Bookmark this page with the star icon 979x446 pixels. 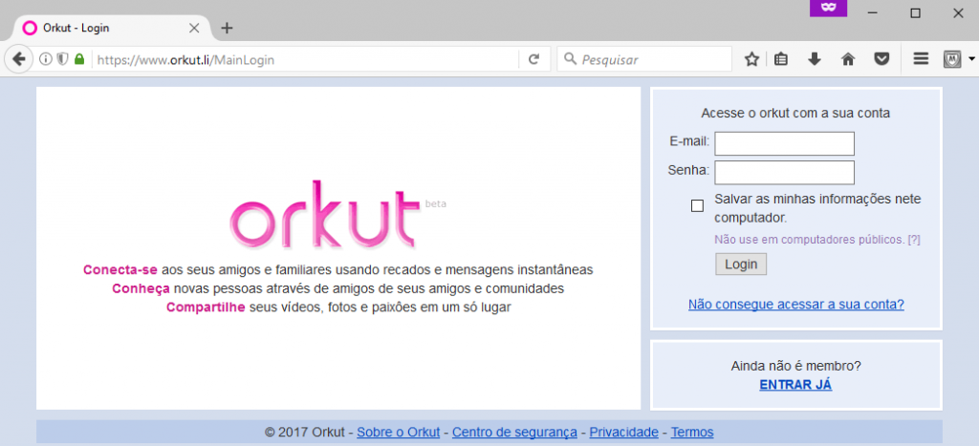pos(751,59)
